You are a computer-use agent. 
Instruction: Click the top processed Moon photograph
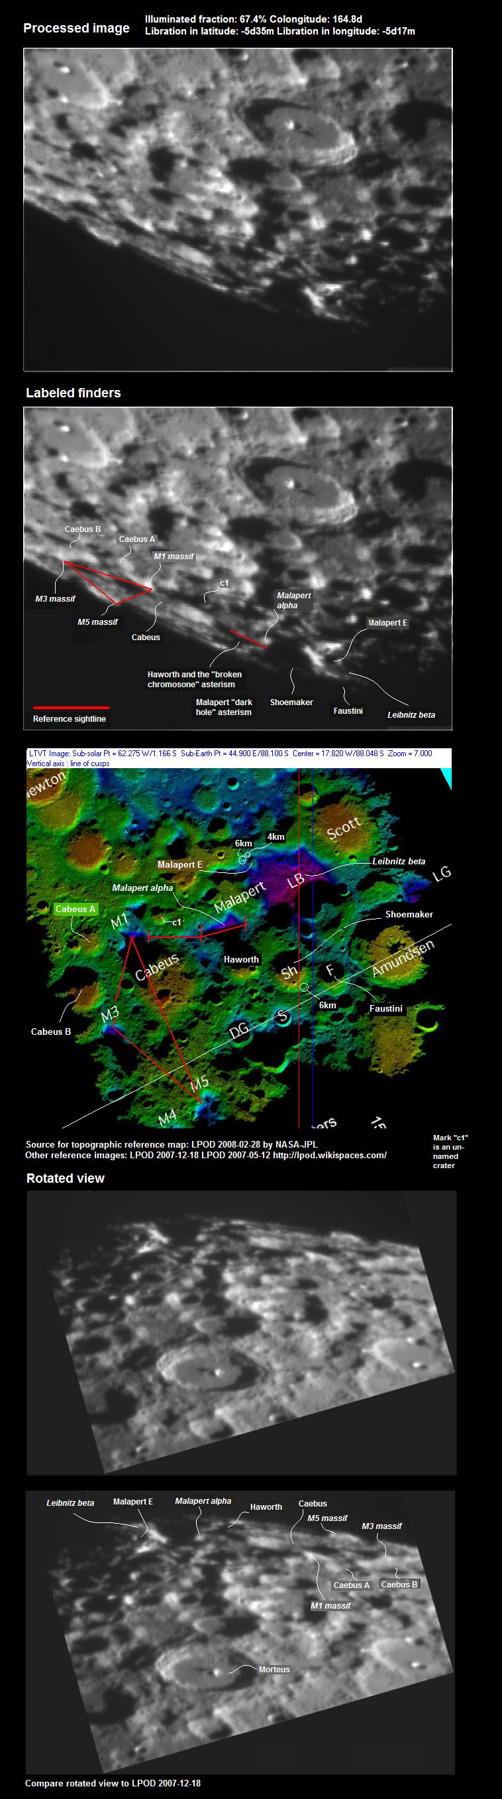pos(238,209)
